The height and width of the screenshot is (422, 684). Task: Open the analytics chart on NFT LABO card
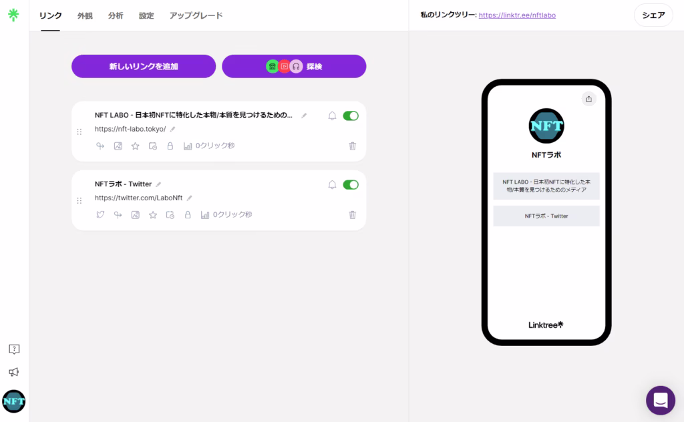209,146
